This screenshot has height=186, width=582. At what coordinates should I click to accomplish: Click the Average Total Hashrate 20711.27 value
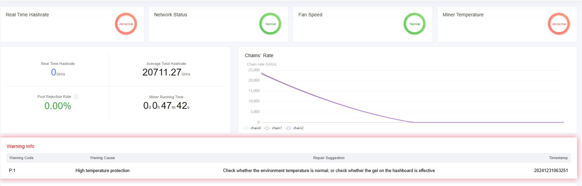162,72
